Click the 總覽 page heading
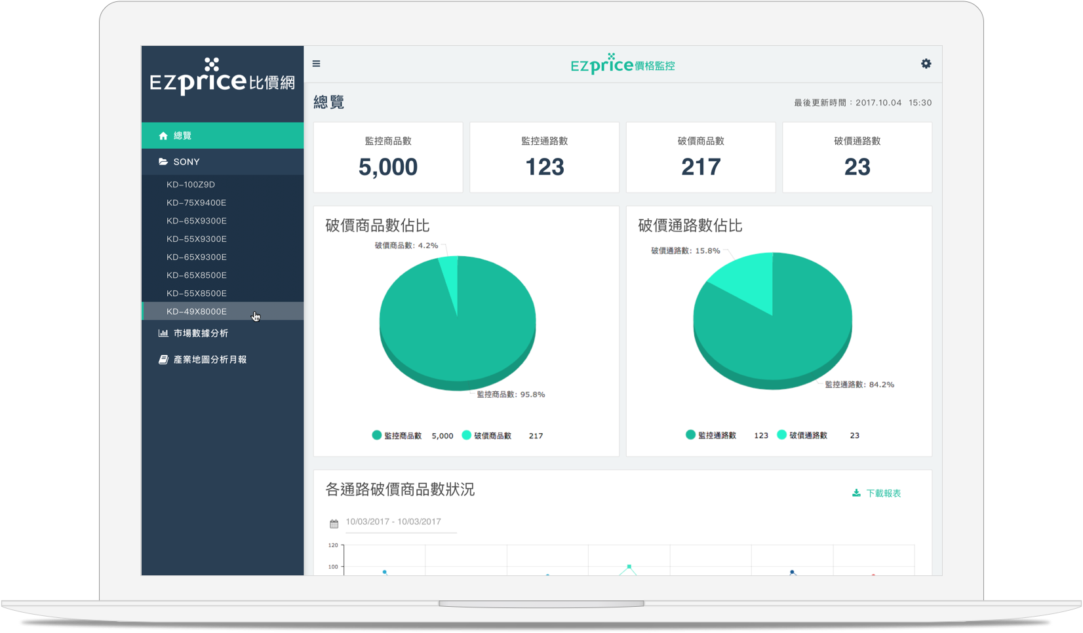The height and width of the screenshot is (633, 1083). point(329,102)
